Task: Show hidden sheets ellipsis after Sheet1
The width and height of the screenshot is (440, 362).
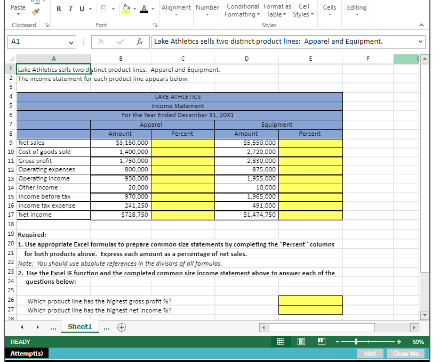Action: 107,327
